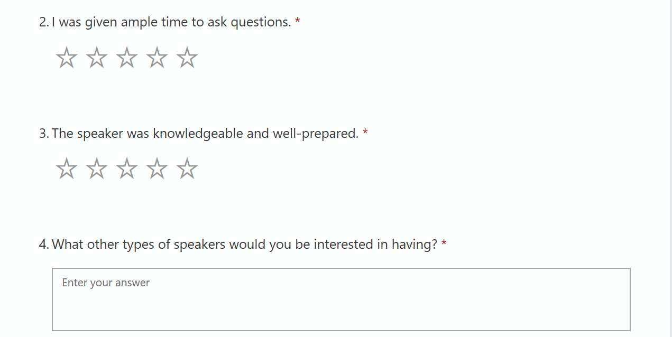This screenshot has height=337, width=672.
Task: Select second star for speaker question
Action: [x=97, y=169]
